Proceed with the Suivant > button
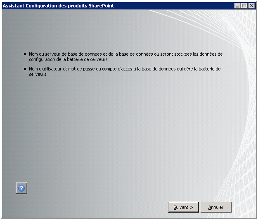The width and height of the screenshot is (258, 220). point(183,207)
